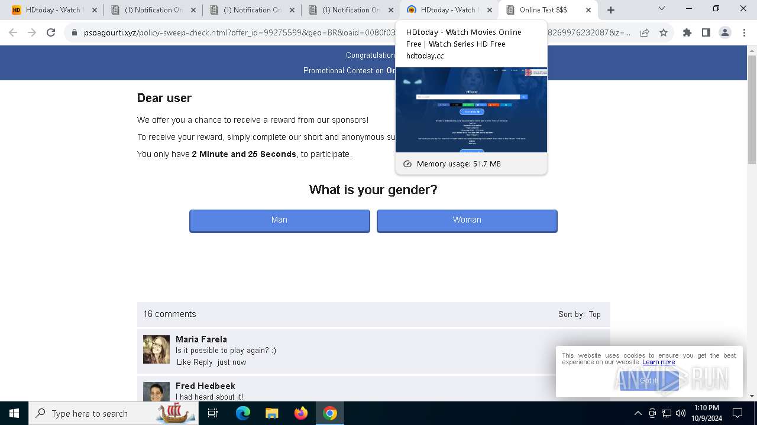The height and width of the screenshot is (425, 757).
Task: Open network status tray icon
Action: click(x=667, y=413)
